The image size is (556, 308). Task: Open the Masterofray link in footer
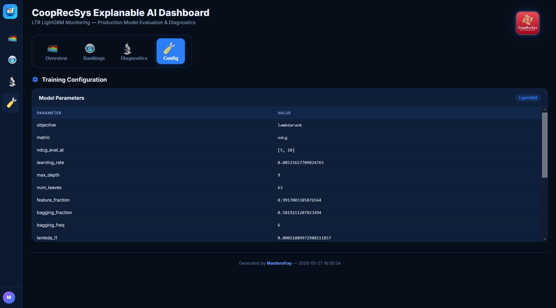click(x=279, y=263)
